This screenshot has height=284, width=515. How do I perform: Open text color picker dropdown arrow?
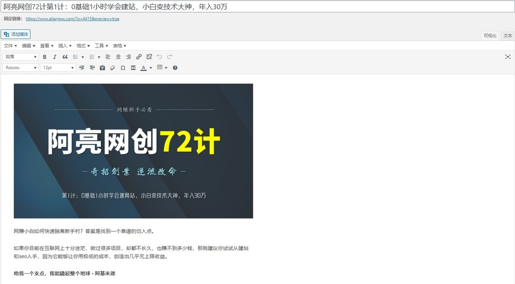(x=151, y=68)
